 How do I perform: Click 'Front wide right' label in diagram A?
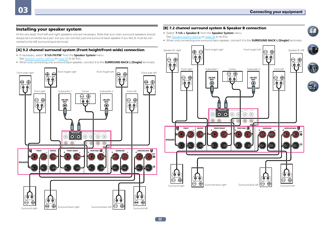[x=25, y=73]
